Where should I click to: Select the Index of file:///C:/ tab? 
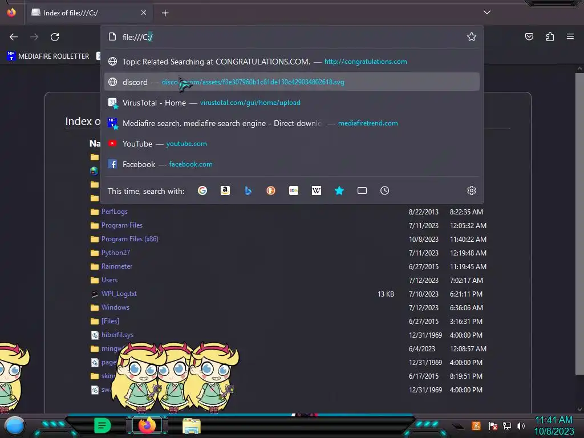point(89,13)
